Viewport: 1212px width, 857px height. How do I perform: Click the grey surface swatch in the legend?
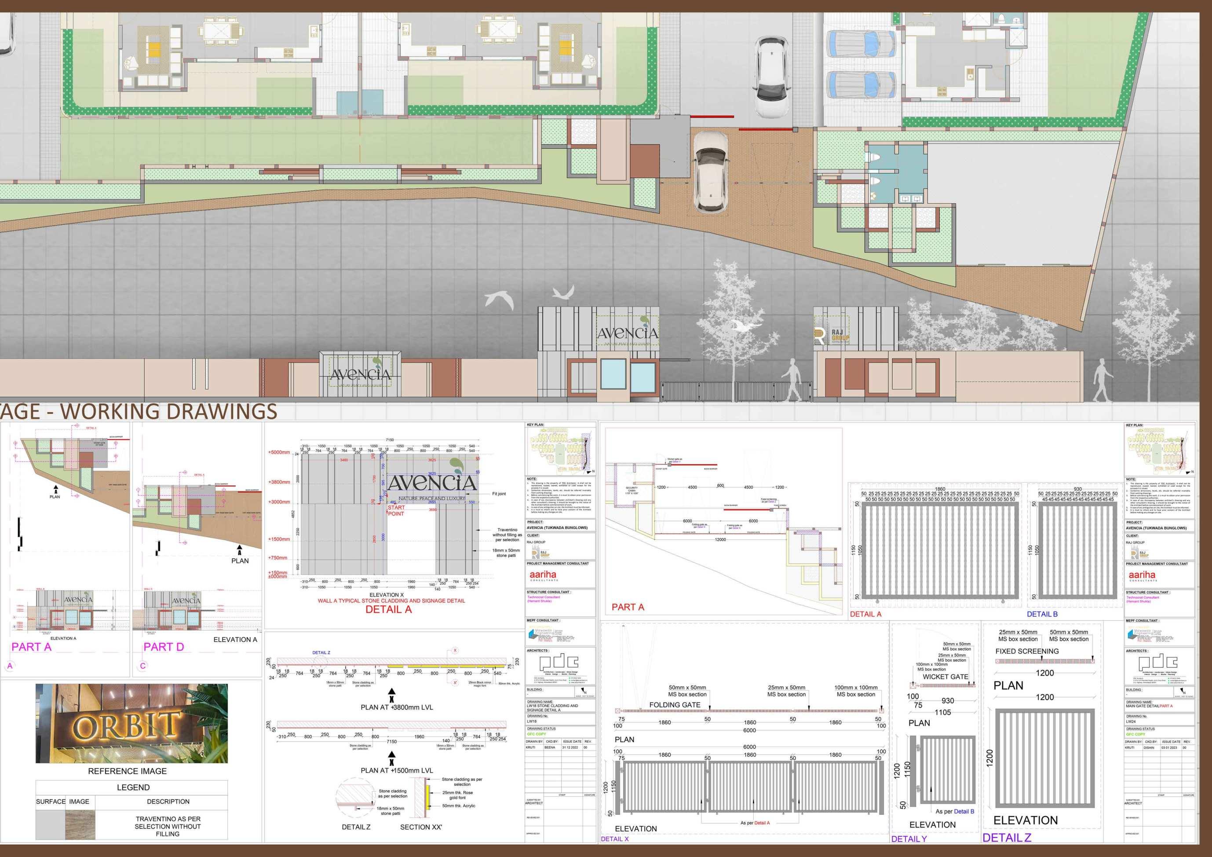click(x=50, y=825)
